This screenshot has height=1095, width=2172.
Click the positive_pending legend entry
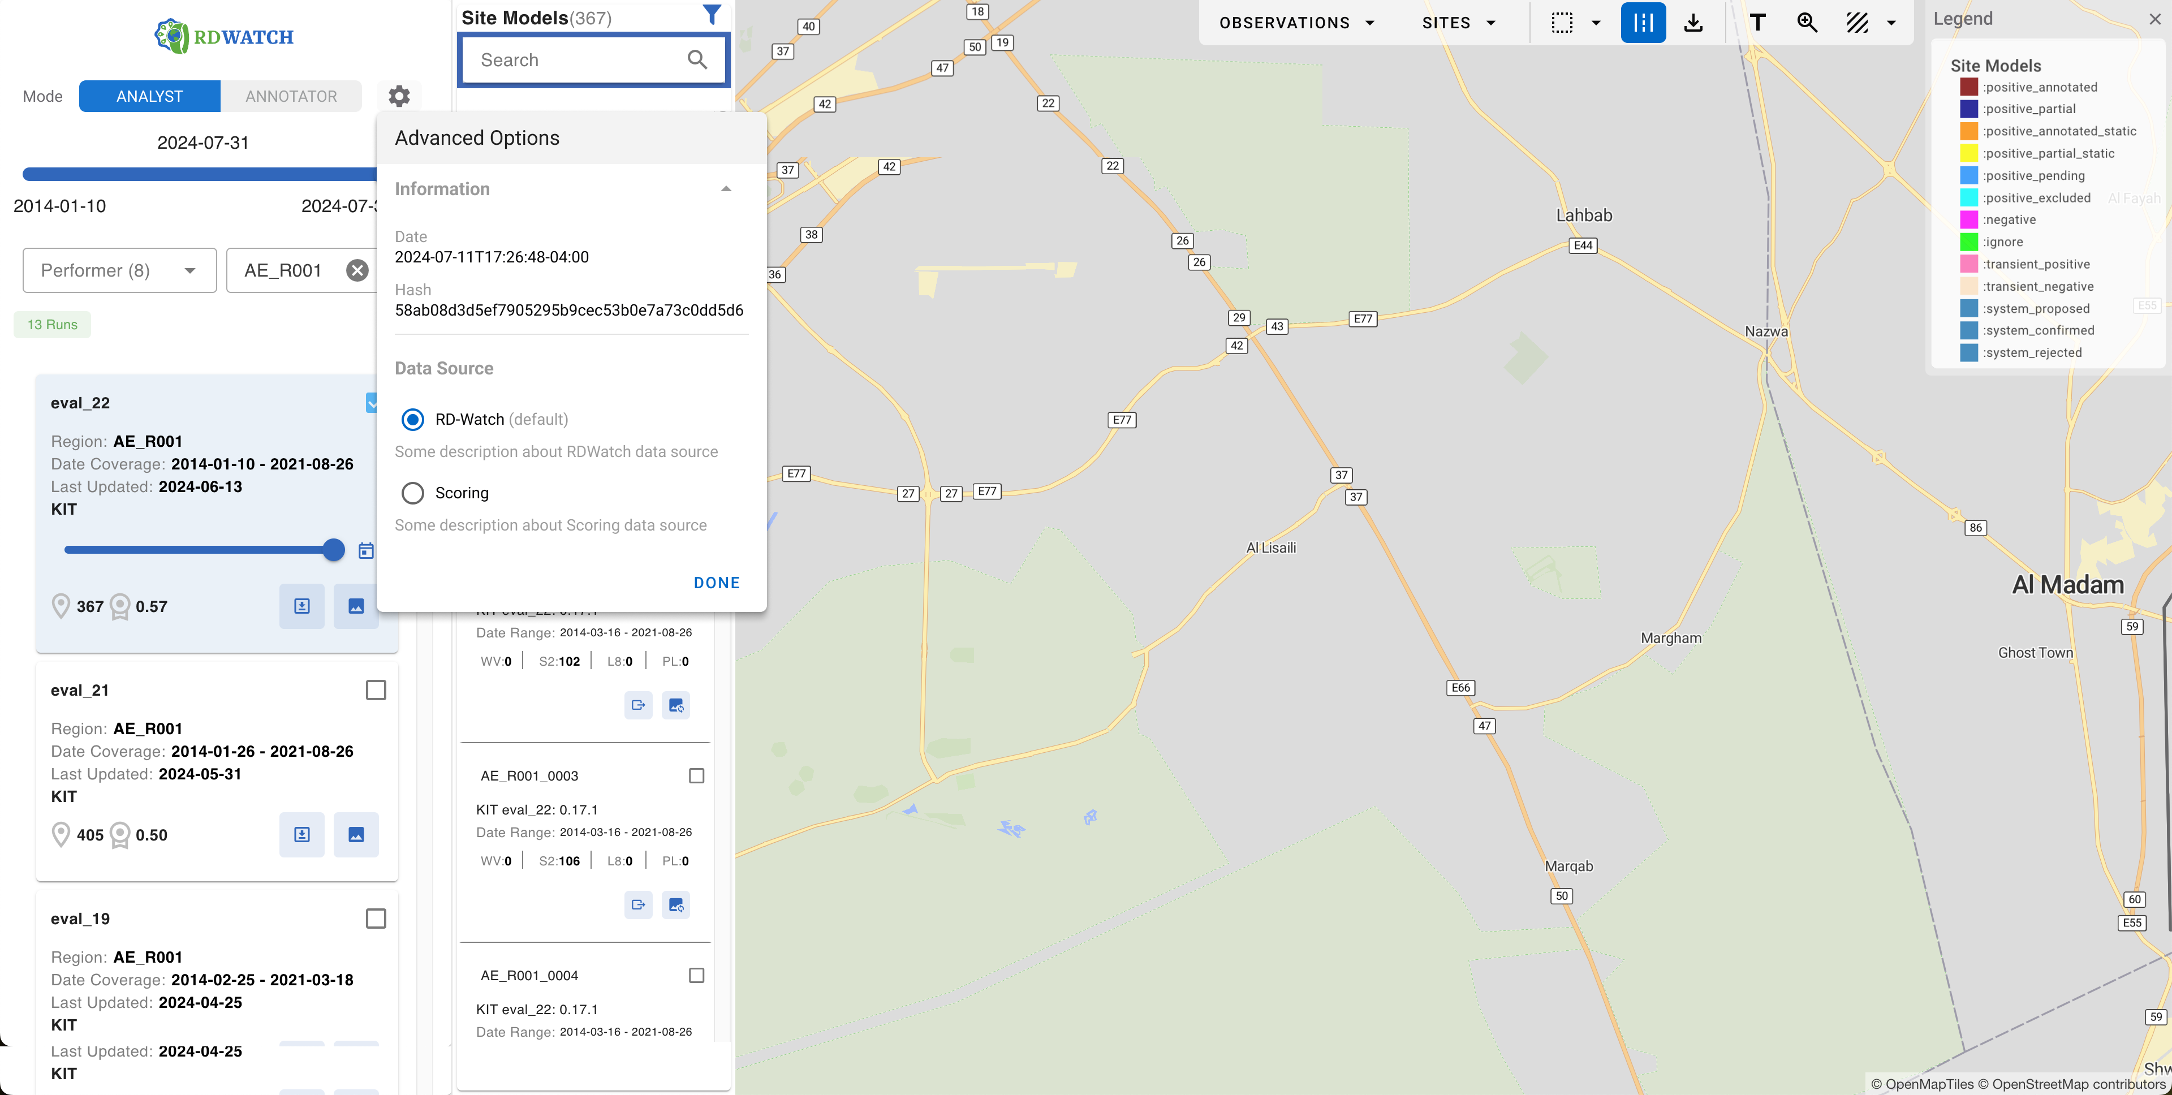(x=2033, y=175)
